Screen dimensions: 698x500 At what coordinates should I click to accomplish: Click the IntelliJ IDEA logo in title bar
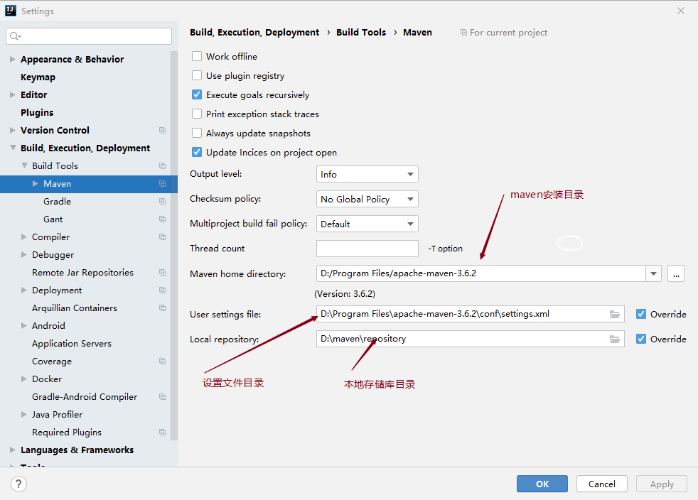point(11,11)
